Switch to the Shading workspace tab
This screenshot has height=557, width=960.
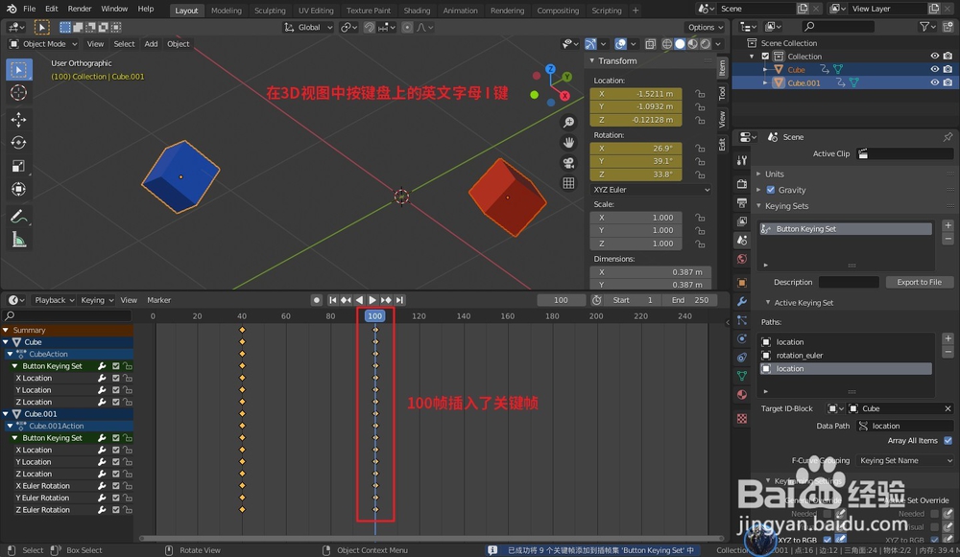(417, 11)
